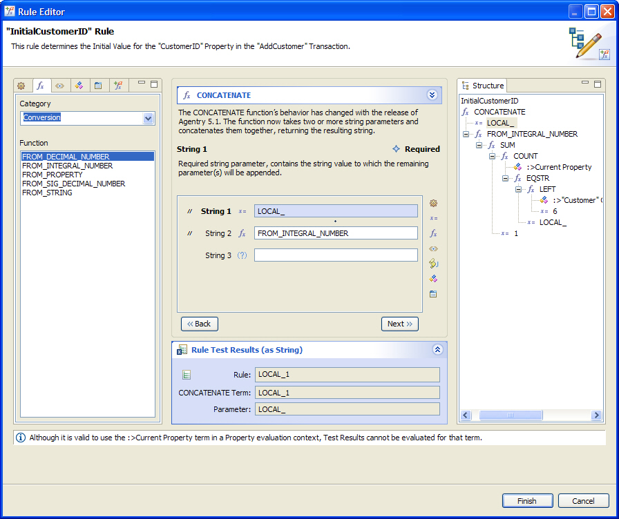
Task: Click the x= constant icon in parameter toolbar
Action: [x=433, y=218]
